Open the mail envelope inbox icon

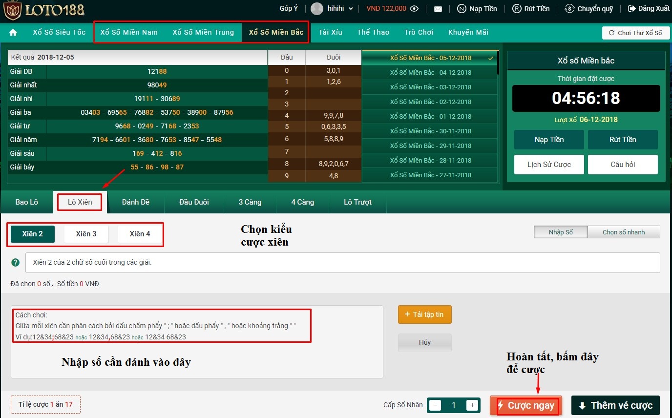(x=438, y=9)
